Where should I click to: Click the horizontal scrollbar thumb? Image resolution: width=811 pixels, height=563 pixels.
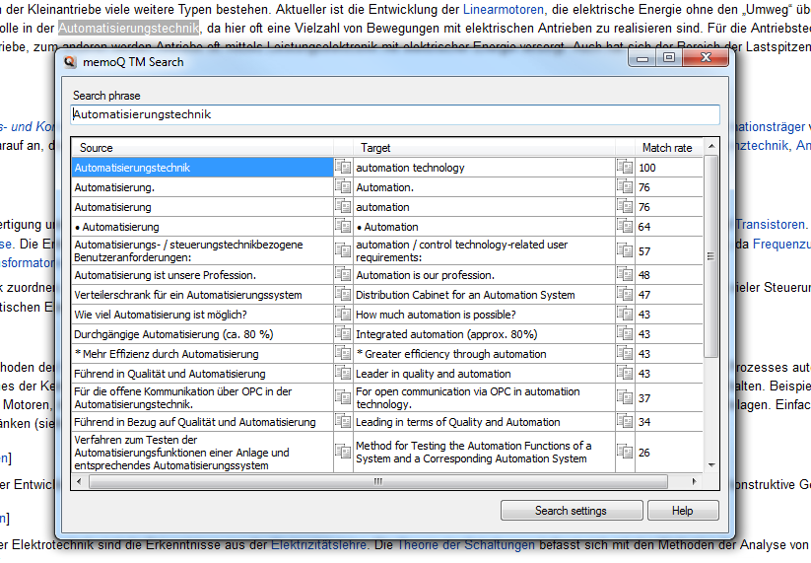click(x=378, y=481)
